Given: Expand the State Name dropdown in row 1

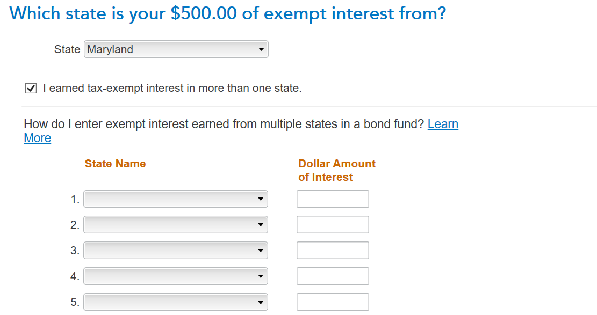Looking at the screenshot, I should point(176,199).
